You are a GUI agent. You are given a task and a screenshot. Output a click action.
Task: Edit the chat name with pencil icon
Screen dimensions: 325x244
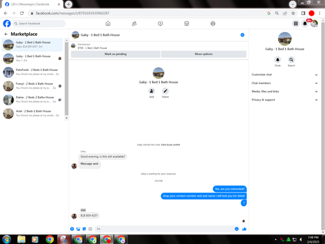point(165,91)
